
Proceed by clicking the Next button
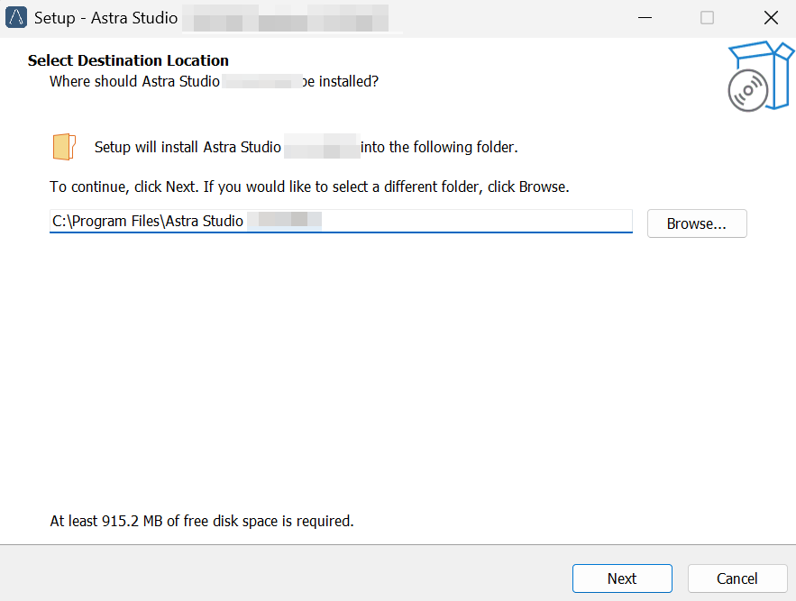(622, 578)
